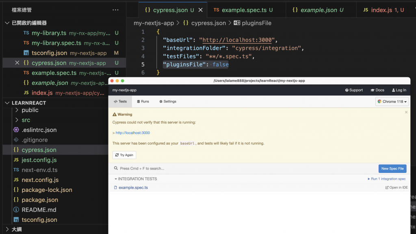The height and width of the screenshot is (234, 416).
Task: Click the Explorer more actions ellipsis
Action: point(115,10)
